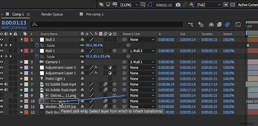Screen dimensions: 258x126
Task: Toggle hiding of shy layers in timeline
Action: pos(211,25)
